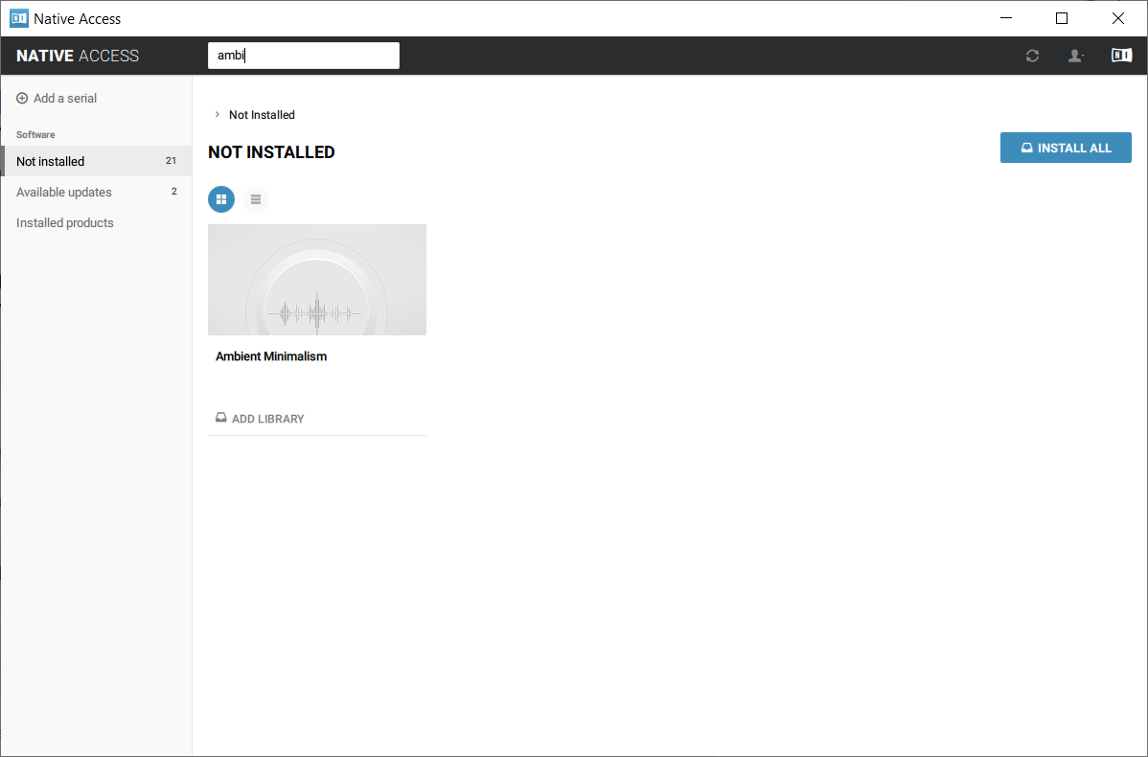This screenshot has width=1148, height=757.
Task: Switch to grid view
Action: [x=221, y=199]
